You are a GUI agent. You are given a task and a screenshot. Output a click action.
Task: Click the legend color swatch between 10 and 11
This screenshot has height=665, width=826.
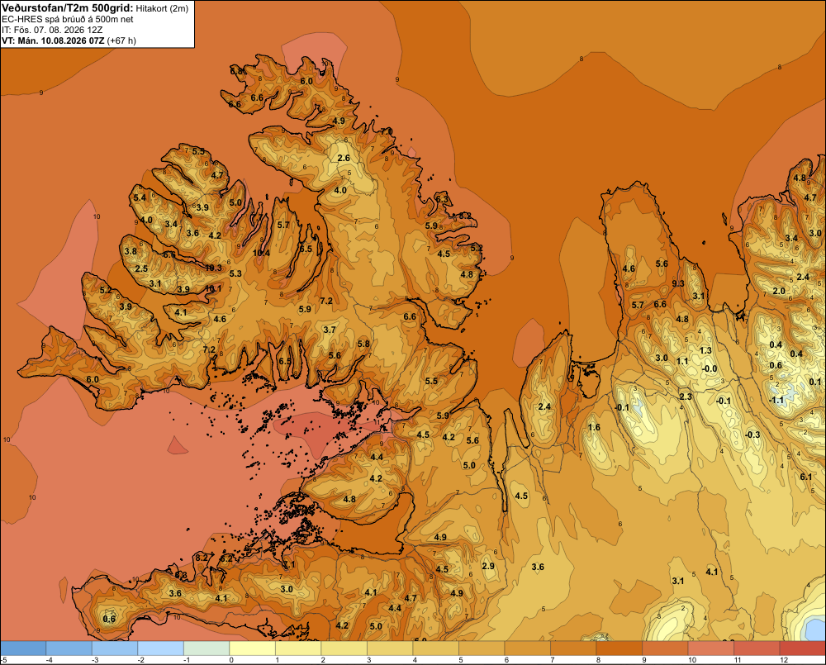[x=710, y=648]
